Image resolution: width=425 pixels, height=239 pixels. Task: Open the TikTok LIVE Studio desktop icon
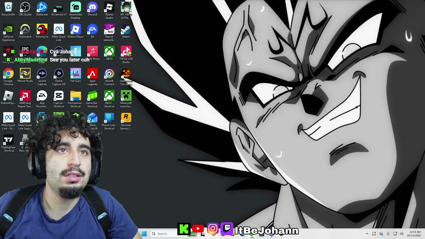click(126, 55)
